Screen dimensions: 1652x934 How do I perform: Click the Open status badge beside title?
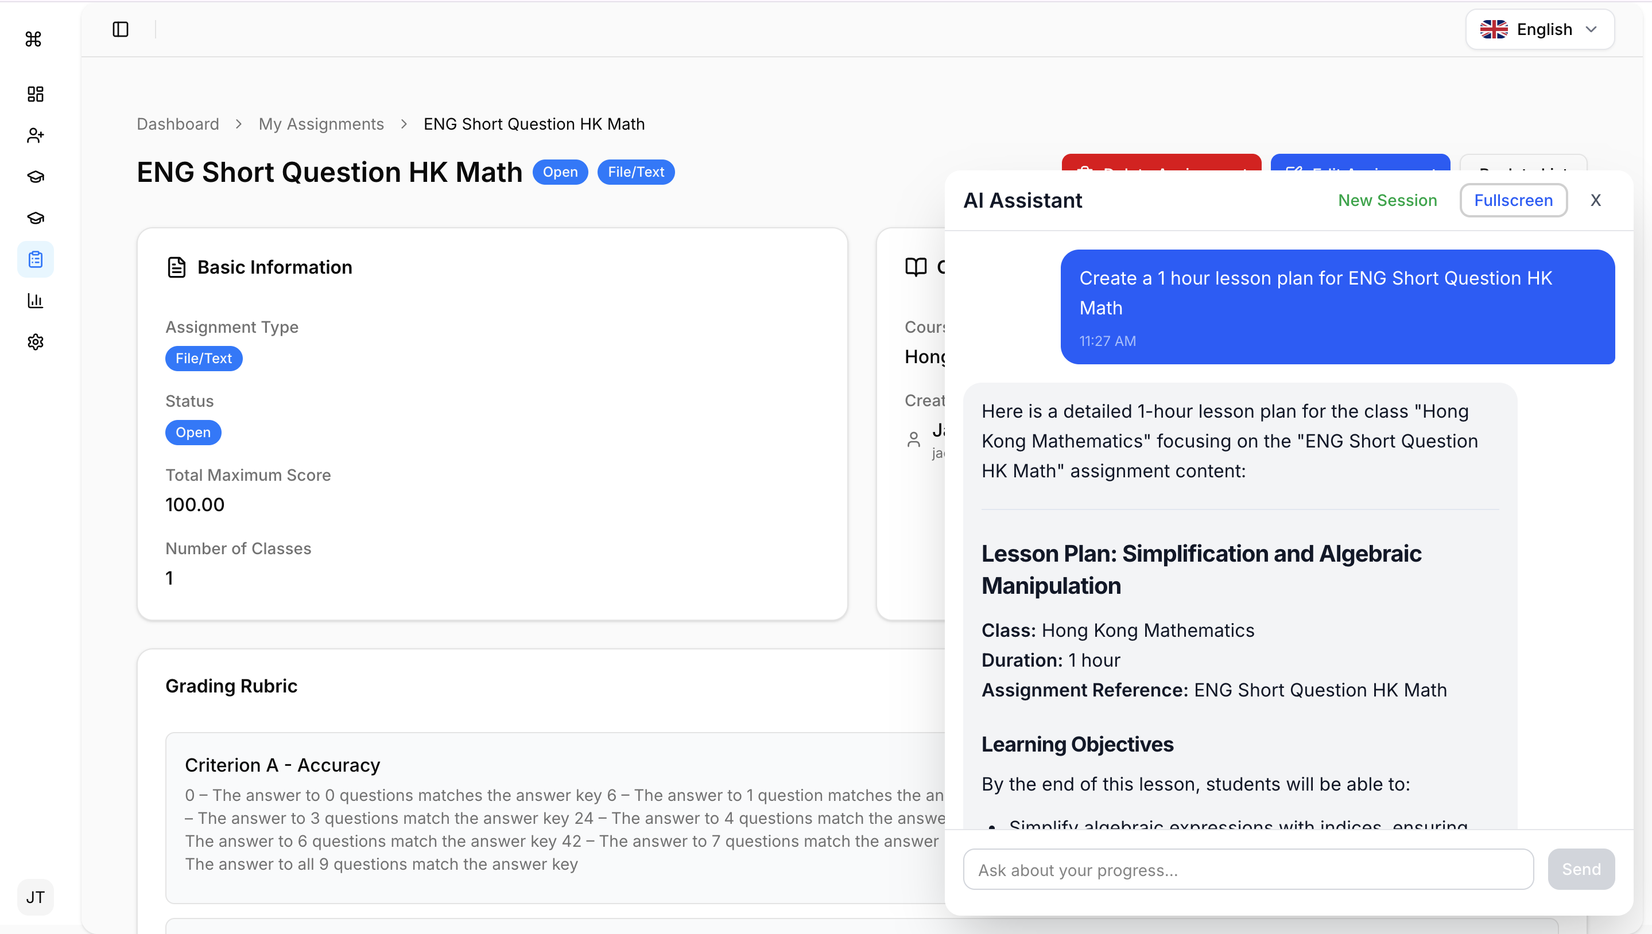point(560,172)
